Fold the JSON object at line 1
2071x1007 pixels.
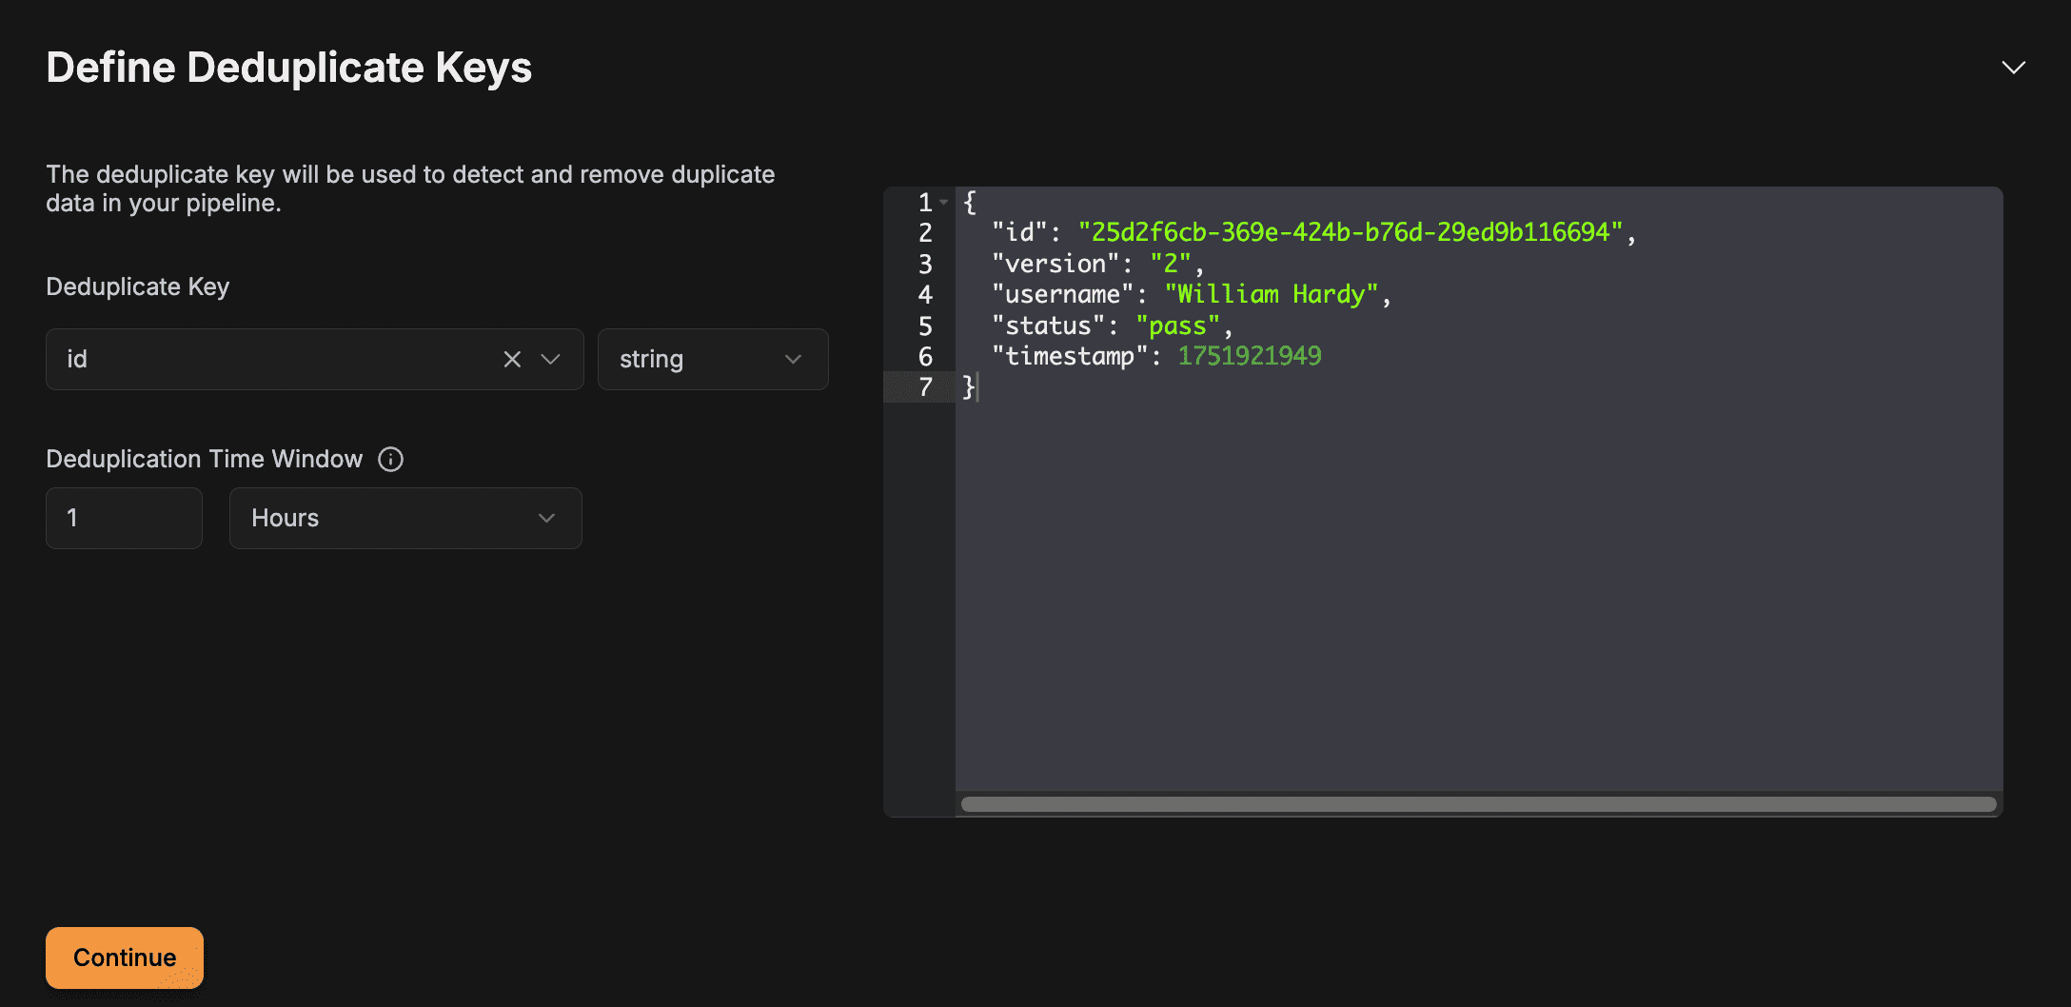coord(943,203)
